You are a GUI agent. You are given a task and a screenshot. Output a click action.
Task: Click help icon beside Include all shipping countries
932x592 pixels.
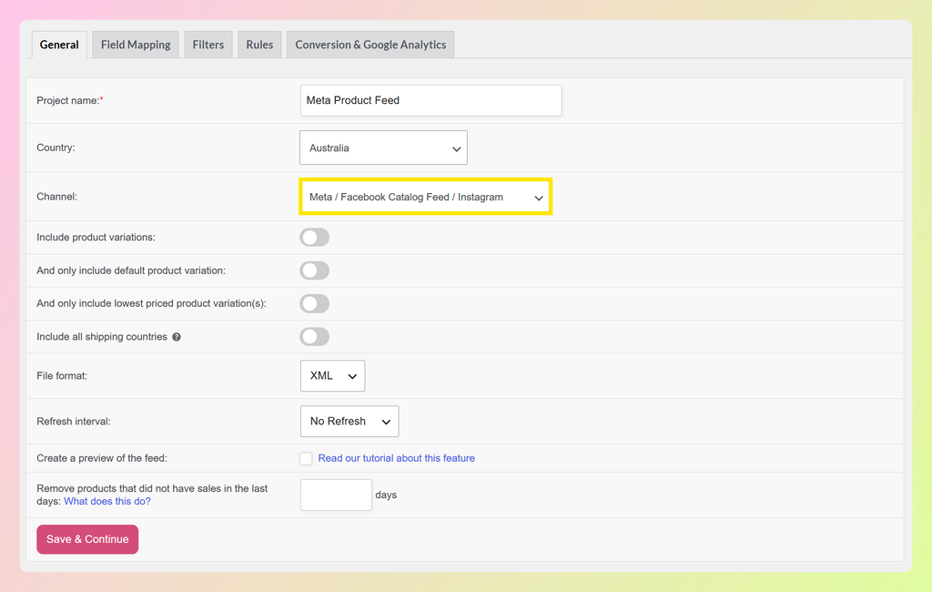(177, 337)
